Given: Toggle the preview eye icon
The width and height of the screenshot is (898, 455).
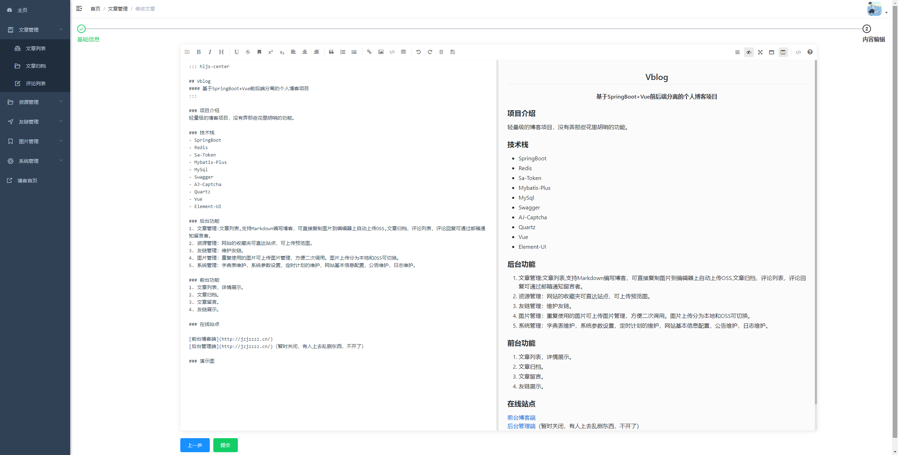Looking at the screenshot, I should [749, 52].
